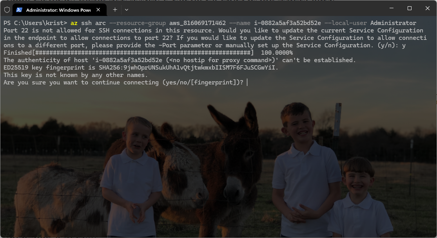
Task: Click the yellow 'az' command word
Action: [74, 23]
